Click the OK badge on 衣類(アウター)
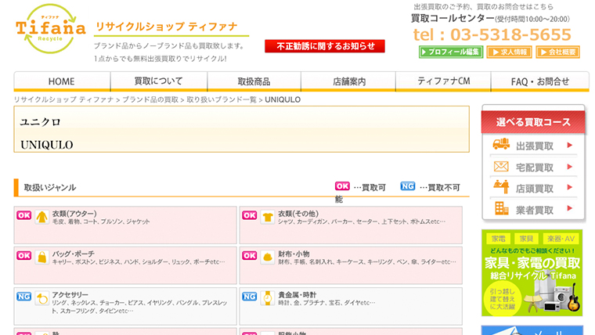This screenshot has height=335, width=595. 24,215
